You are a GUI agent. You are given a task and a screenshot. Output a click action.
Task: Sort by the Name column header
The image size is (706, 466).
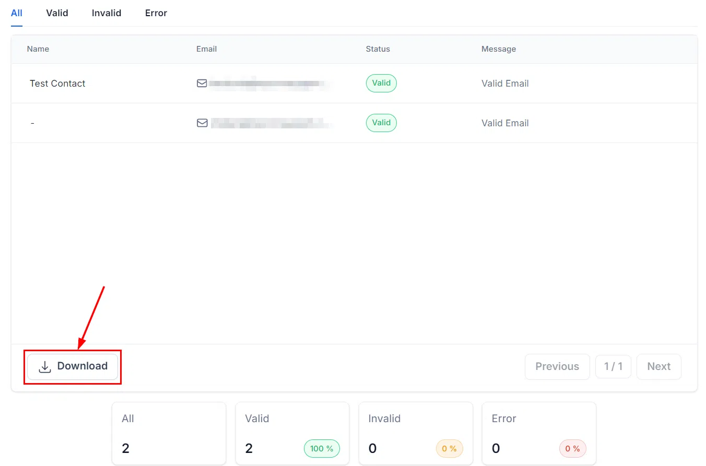coord(38,49)
